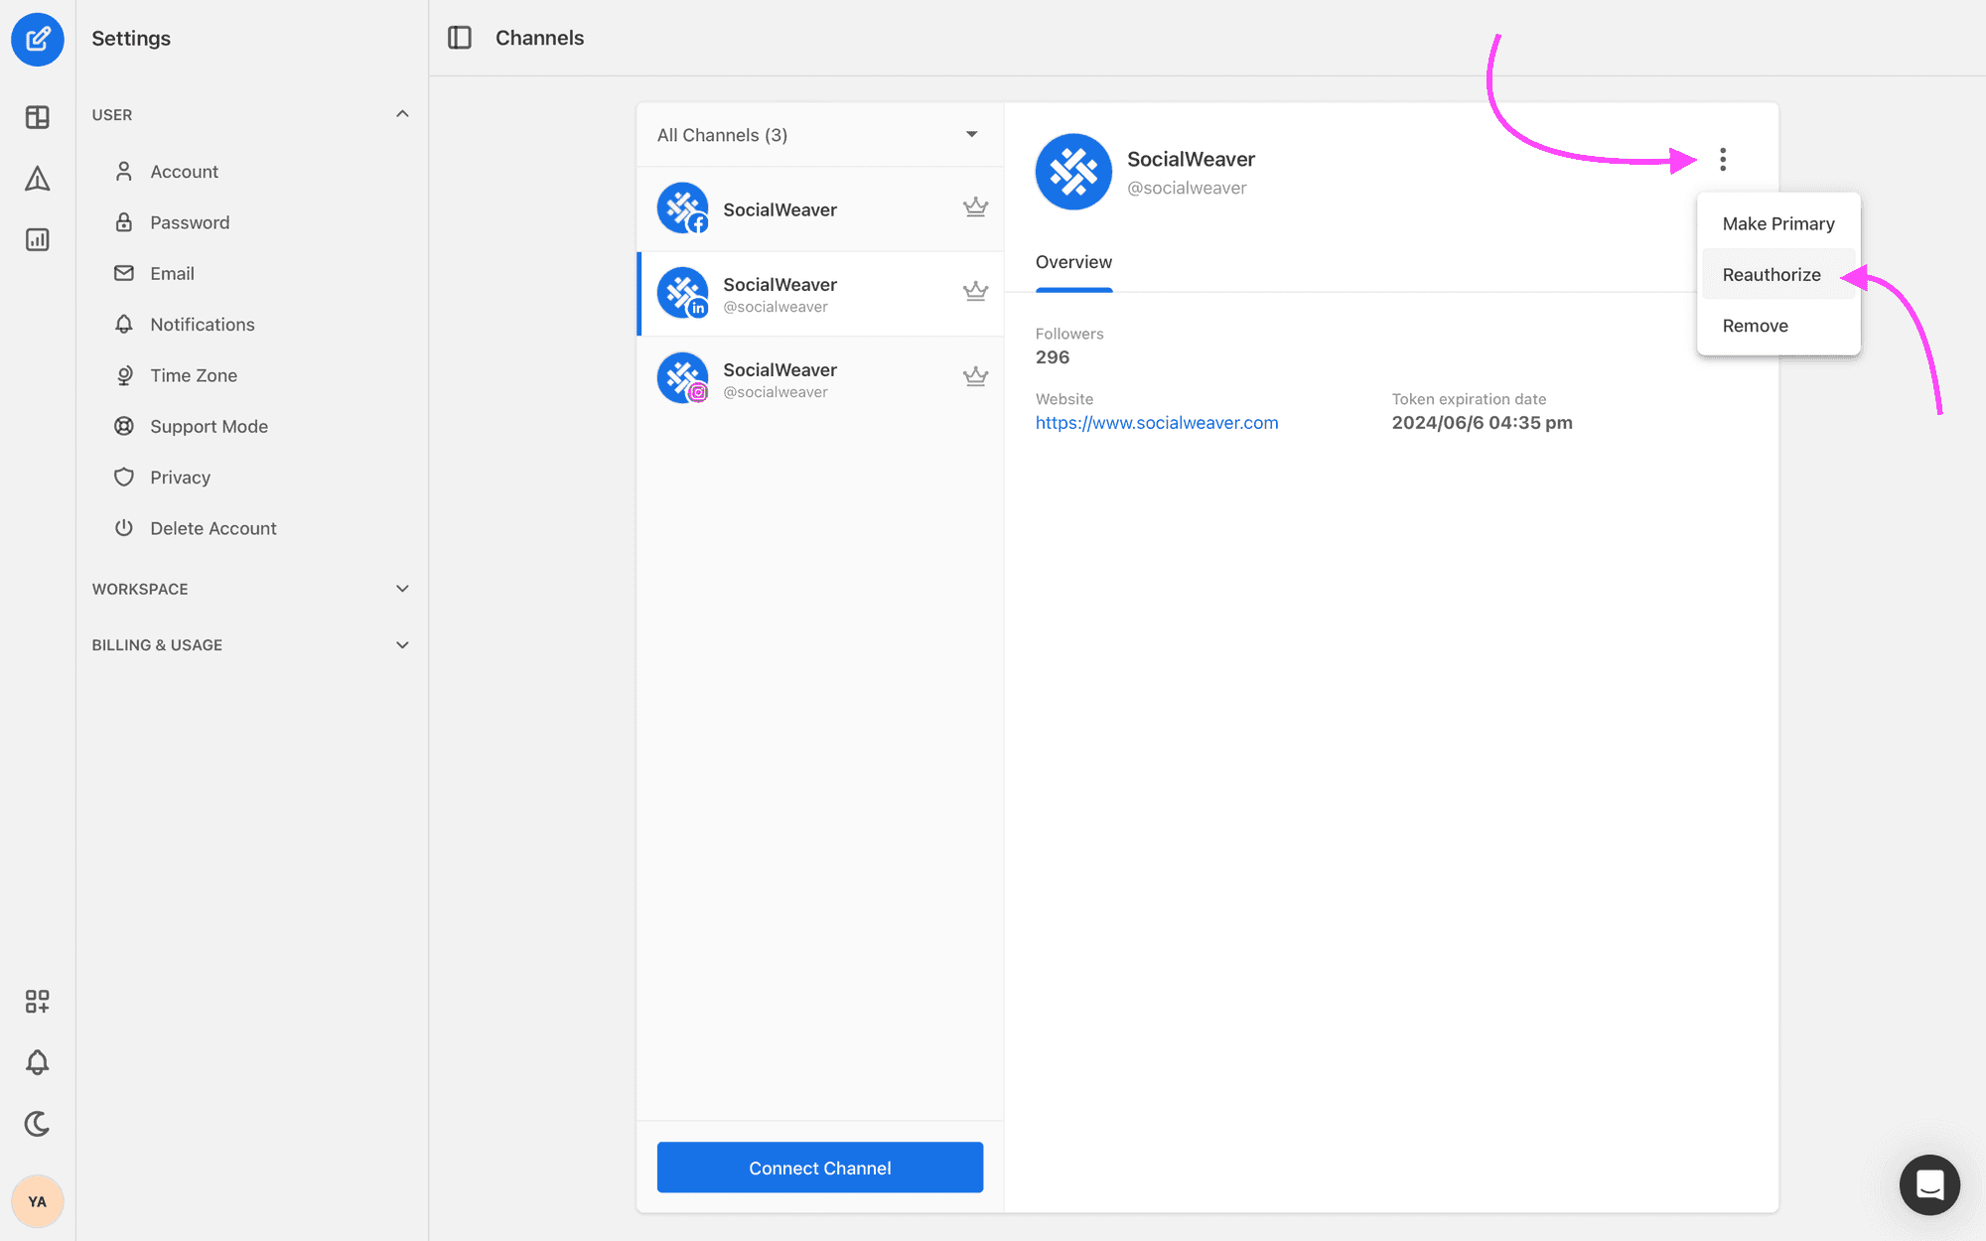Go to Notifications settings
This screenshot has height=1241, width=1986.
[203, 325]
